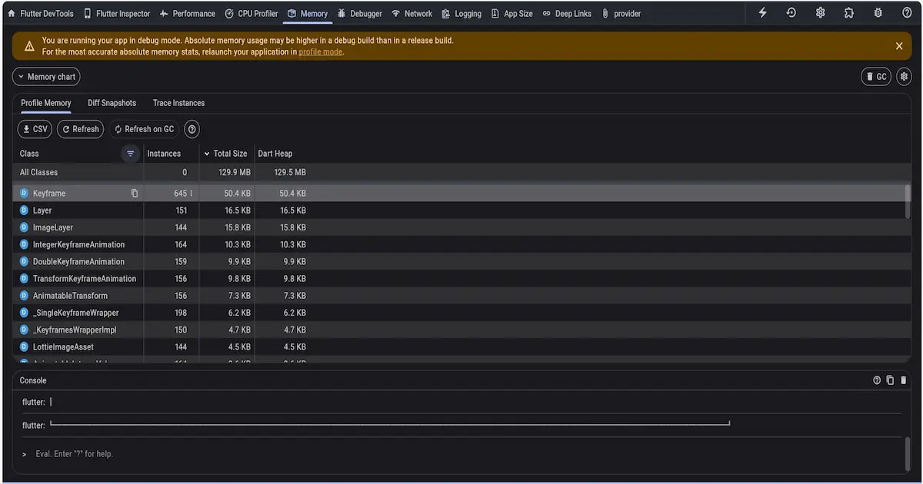This screenshot has height=484, width=923.
Task: Copy console contents with the copy icon
Action: pos(890,380)
